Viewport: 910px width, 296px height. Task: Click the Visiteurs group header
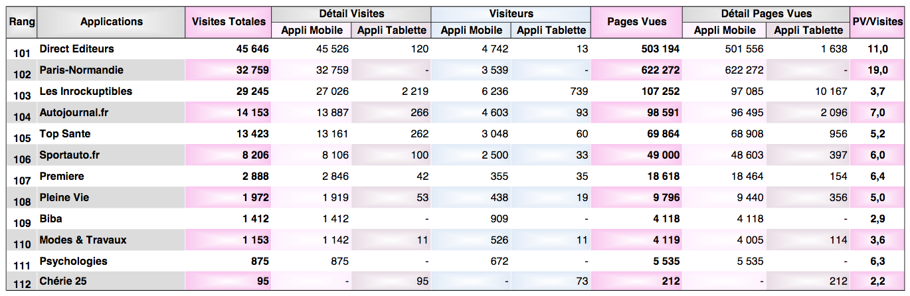click(511, 13)
